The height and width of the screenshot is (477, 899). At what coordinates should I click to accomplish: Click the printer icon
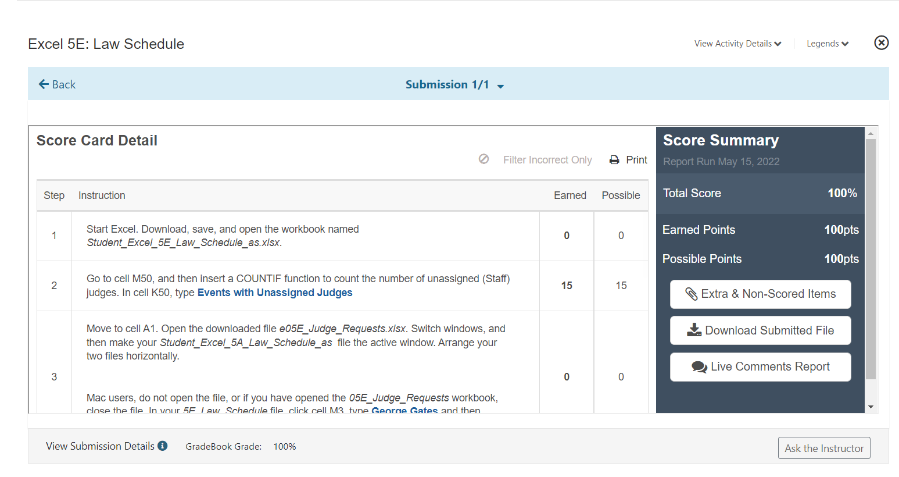pos(614,160)
